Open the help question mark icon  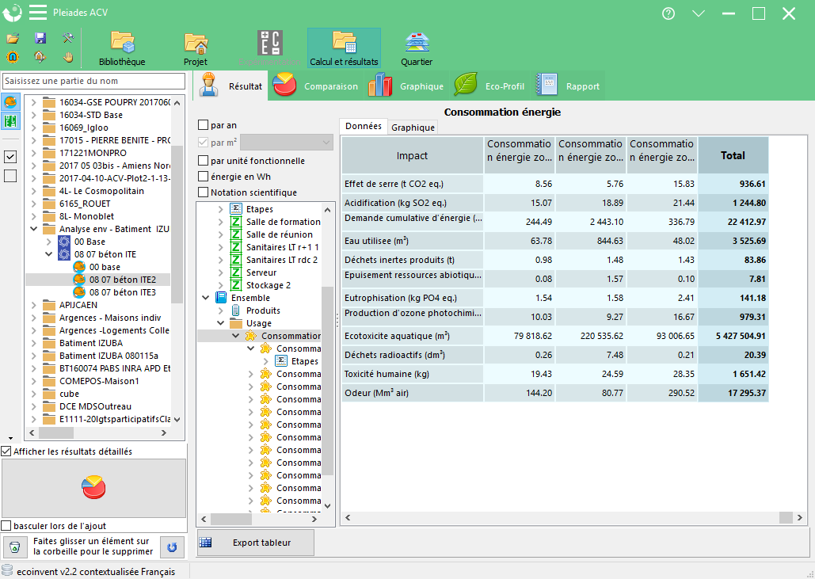tap(668, 13)
